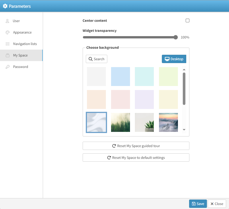Choose the light blue background swatch
This screenshot has width=229, height=209.
[x=121, y=77]
